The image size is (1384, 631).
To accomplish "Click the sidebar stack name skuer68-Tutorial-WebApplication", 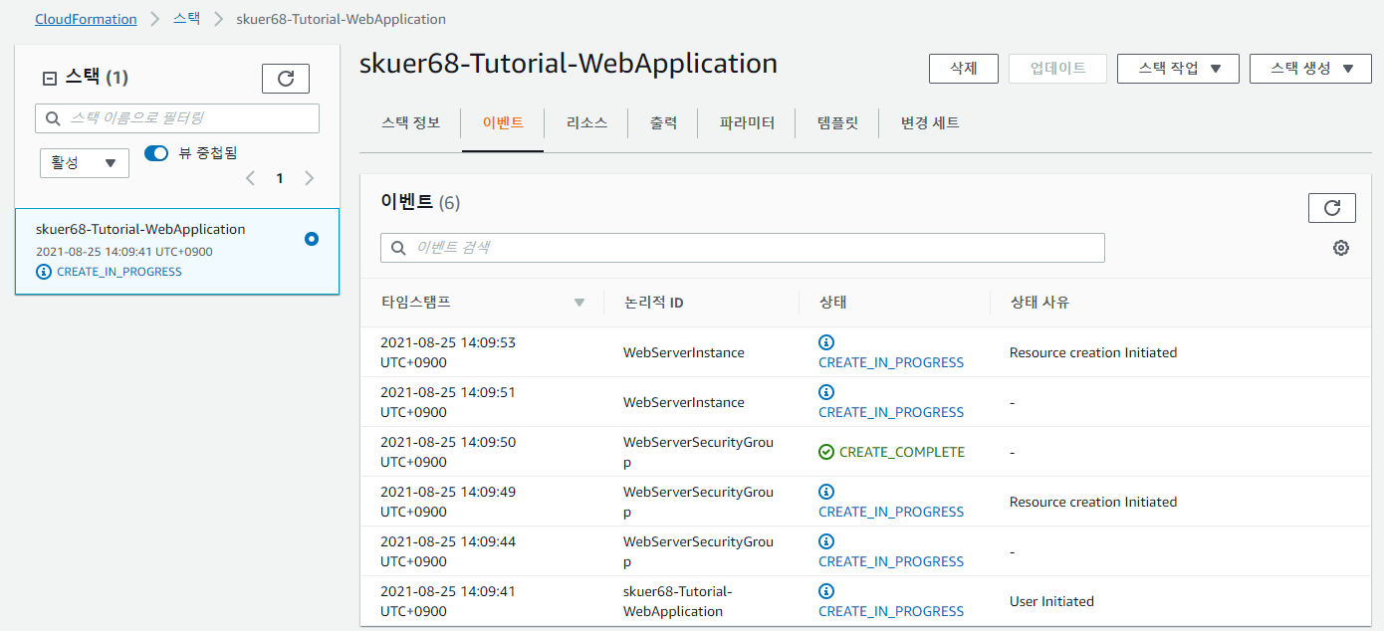I will coord(140,229).
